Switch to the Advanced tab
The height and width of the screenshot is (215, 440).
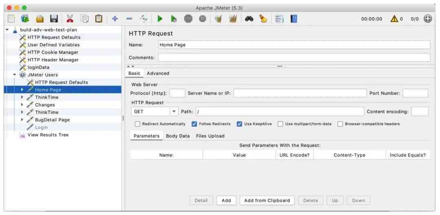tap(158, 73)
